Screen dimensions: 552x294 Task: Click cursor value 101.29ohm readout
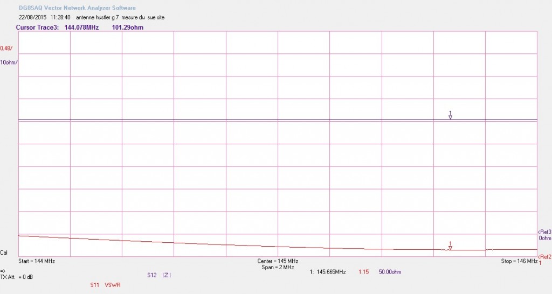(127, 27)
